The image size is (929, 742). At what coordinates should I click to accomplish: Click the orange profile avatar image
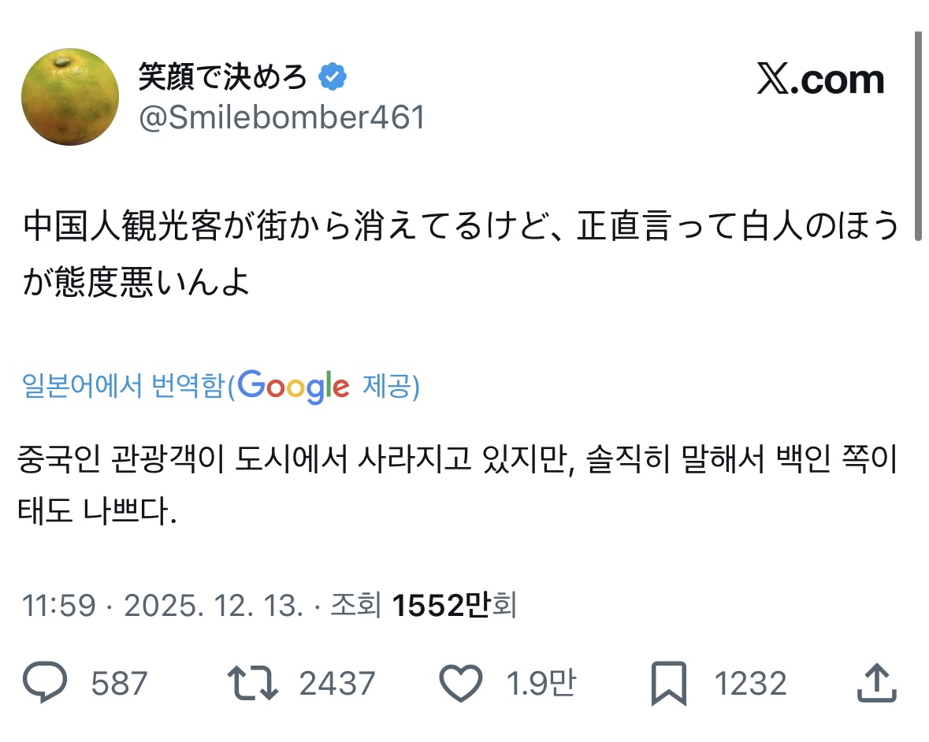(x=69, y=96)
